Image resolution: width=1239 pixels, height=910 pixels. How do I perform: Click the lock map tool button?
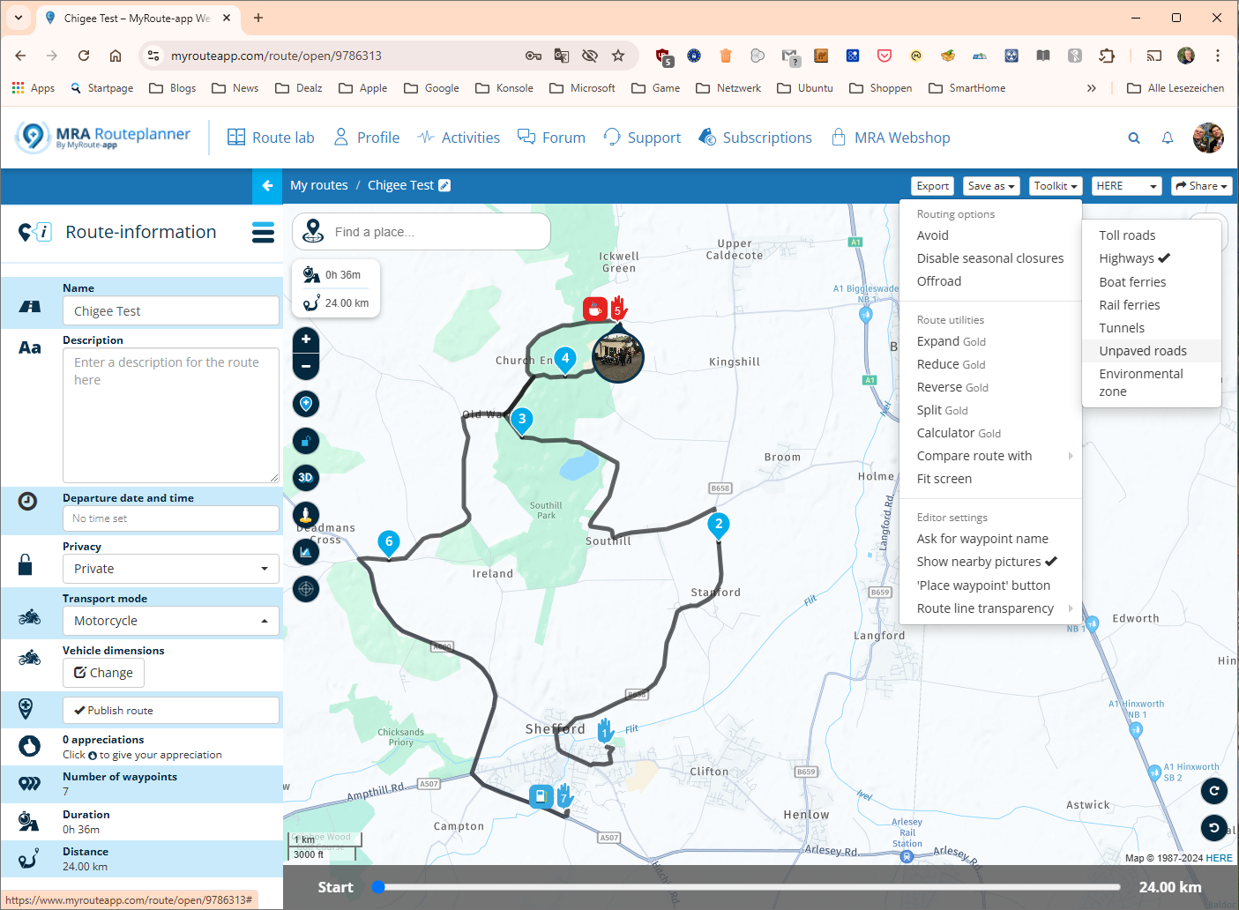(x=306, y=441)
